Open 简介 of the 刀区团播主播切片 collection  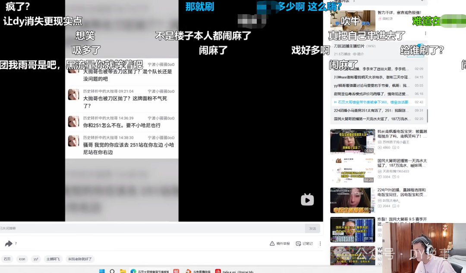(358, 54)
